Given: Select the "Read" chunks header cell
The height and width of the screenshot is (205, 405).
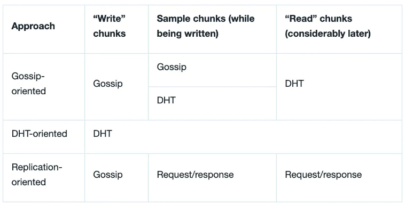Looking at the screenshot, I should pos(339,29).
